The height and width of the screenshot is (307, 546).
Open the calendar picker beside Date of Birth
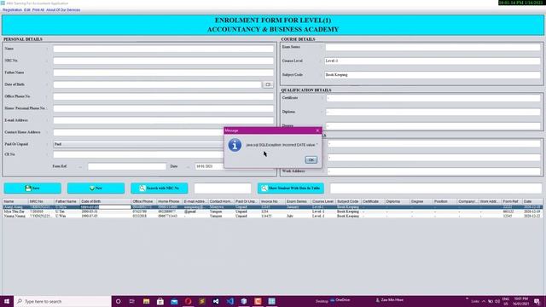pos(268,84)
